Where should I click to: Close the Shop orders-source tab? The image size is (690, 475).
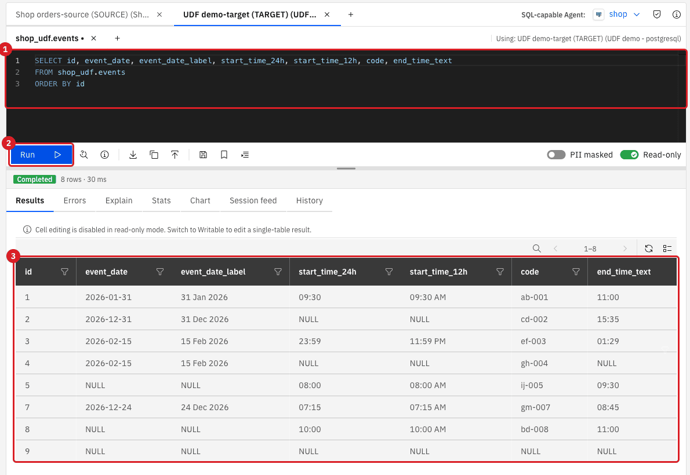(x=159, y=14)
